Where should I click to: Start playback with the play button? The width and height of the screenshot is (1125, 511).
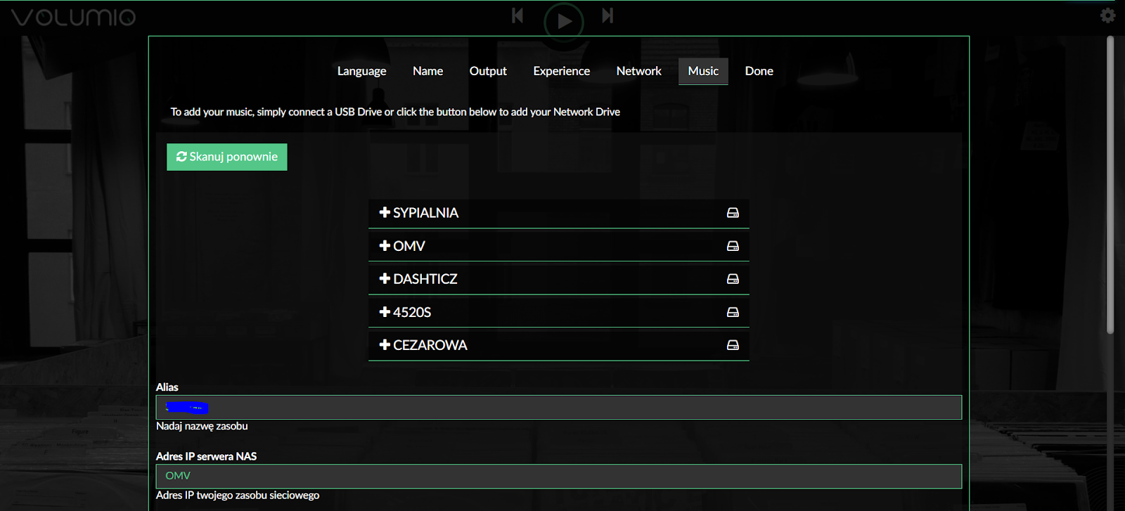[x=564, y=21]
